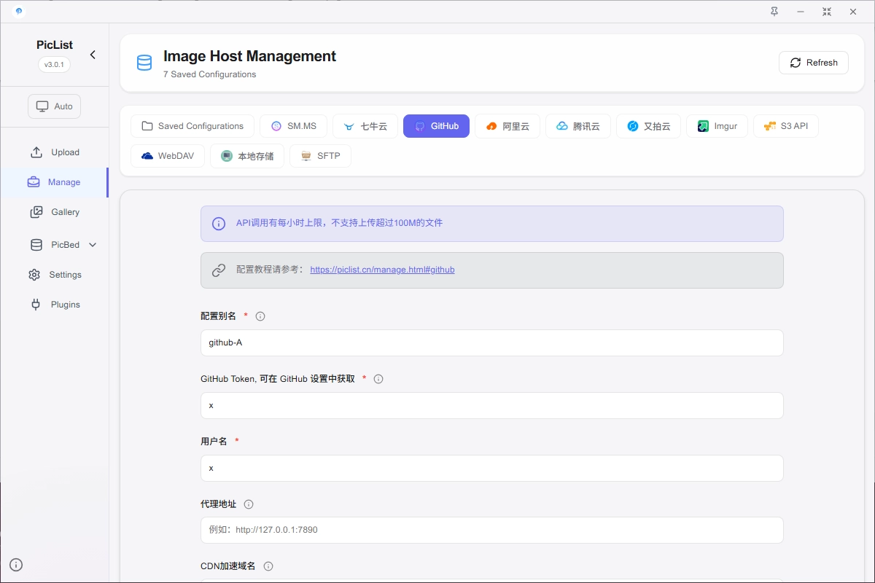Toggle the Auto theme mode button

tap(55, 106)
